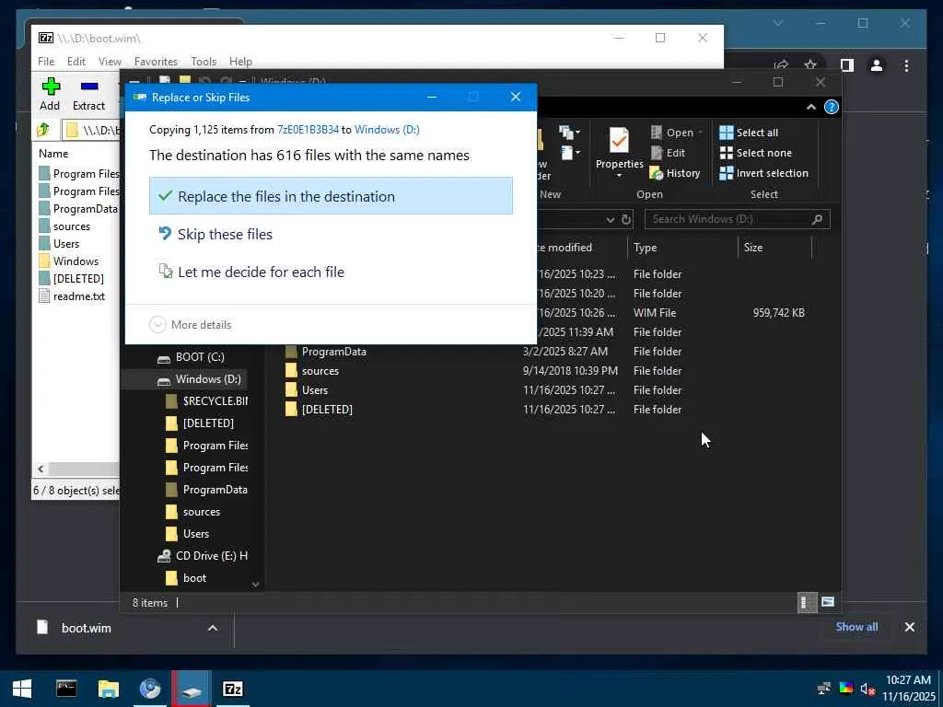Select [DELETED] folder in Explorer file list
This screenshot has height=707, width=943.
pos(318,410)
